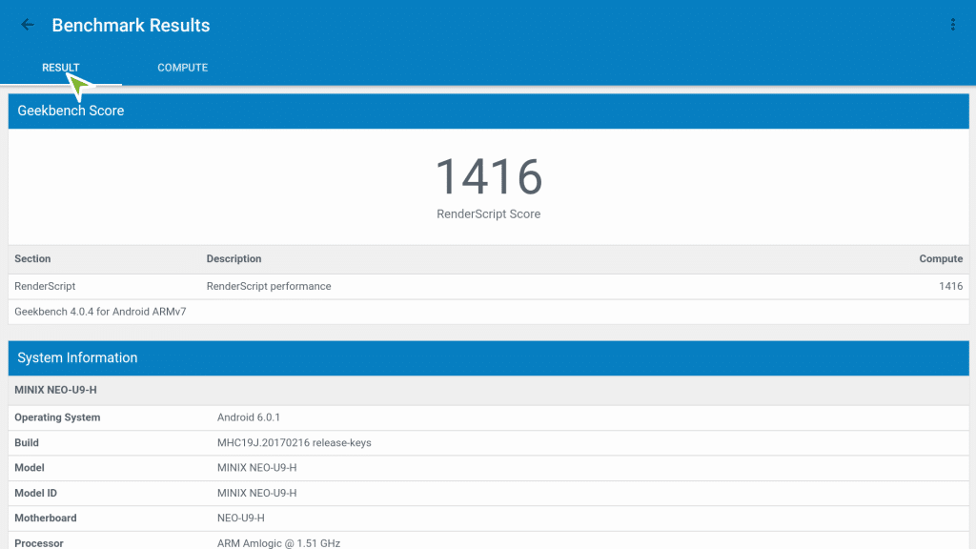The width and height of the screenshot is (976, 549).
Task: Click the NEO-U9-H motherboard value
Action: pyautogui.click(x=240, y=518)
